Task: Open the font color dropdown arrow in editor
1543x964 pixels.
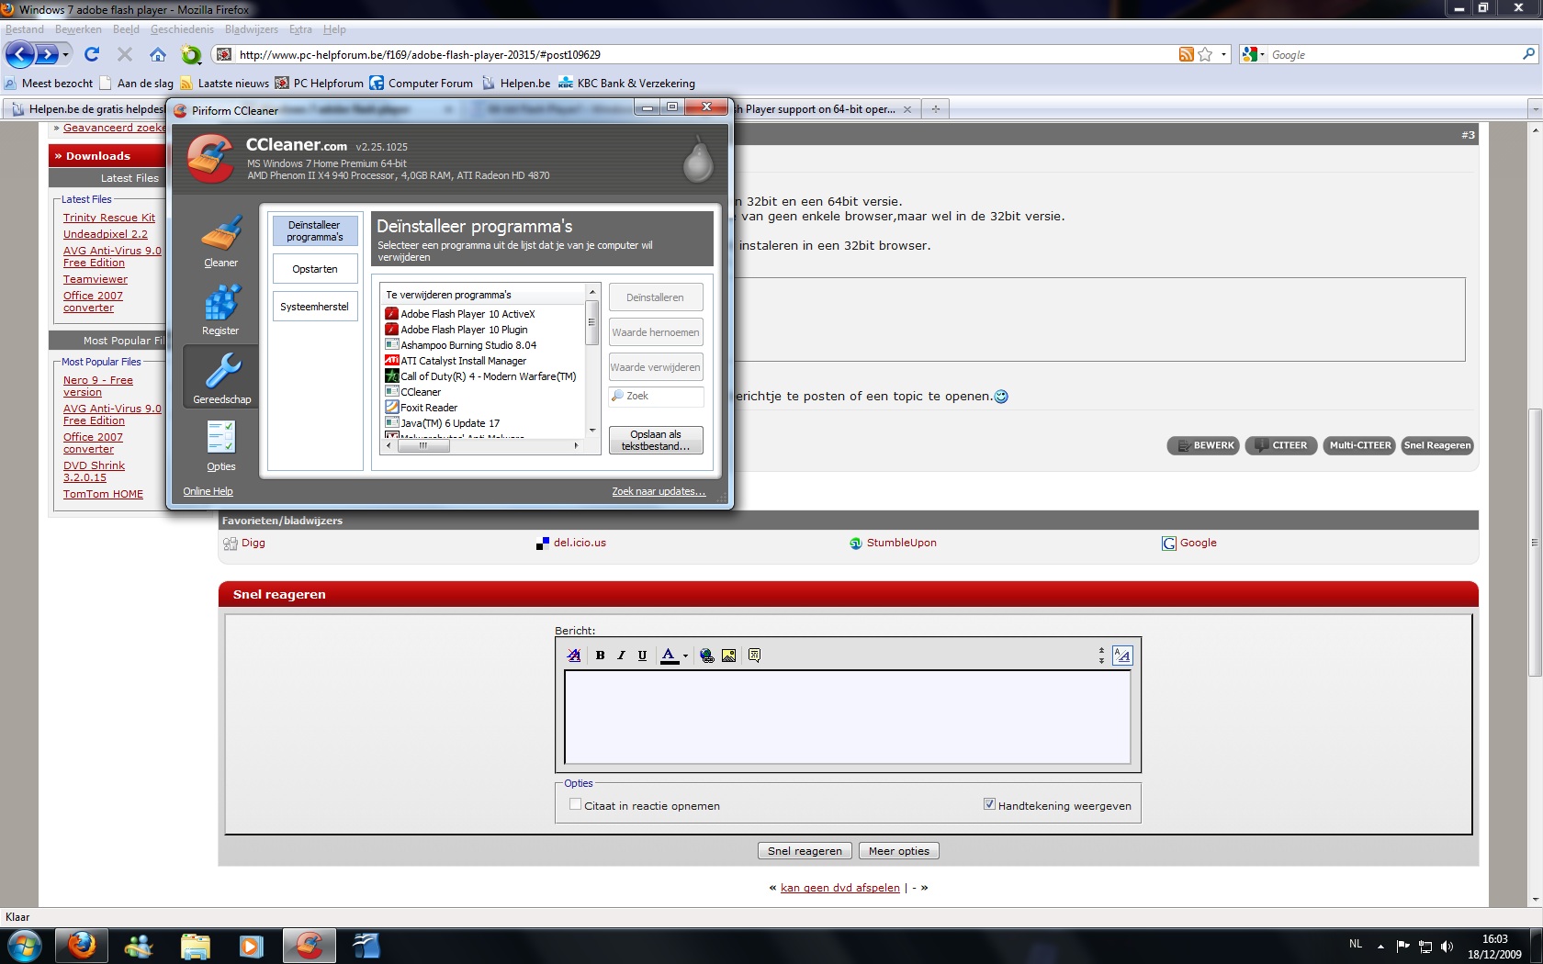Action: pyautogui.click(x=685, y=656)
